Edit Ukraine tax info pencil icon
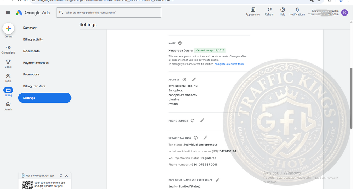 pos(205,138)
